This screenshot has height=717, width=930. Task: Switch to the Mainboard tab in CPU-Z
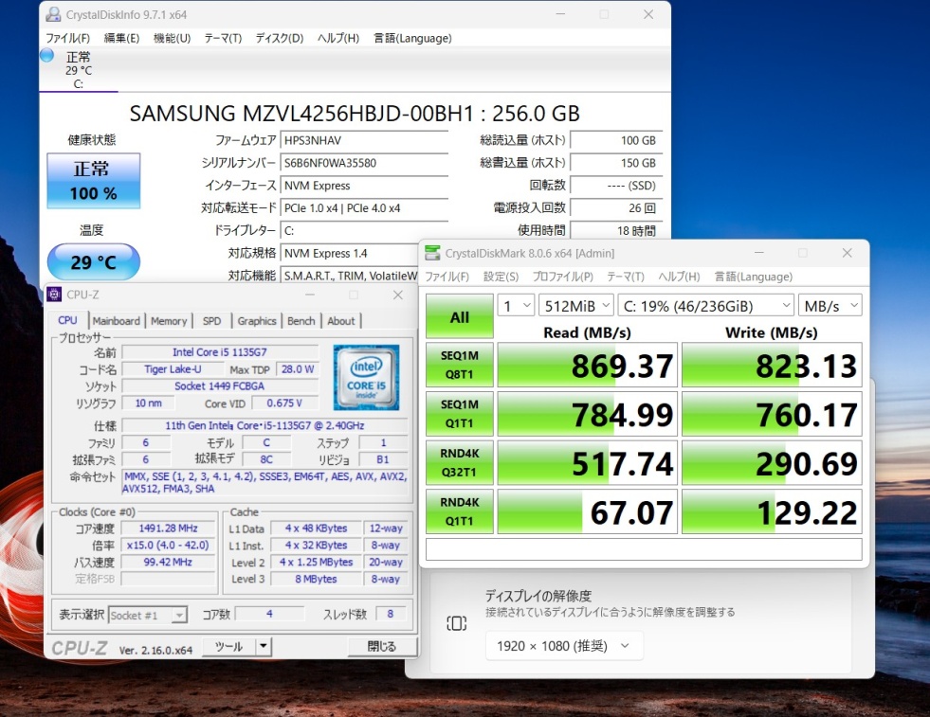(117, 320)
